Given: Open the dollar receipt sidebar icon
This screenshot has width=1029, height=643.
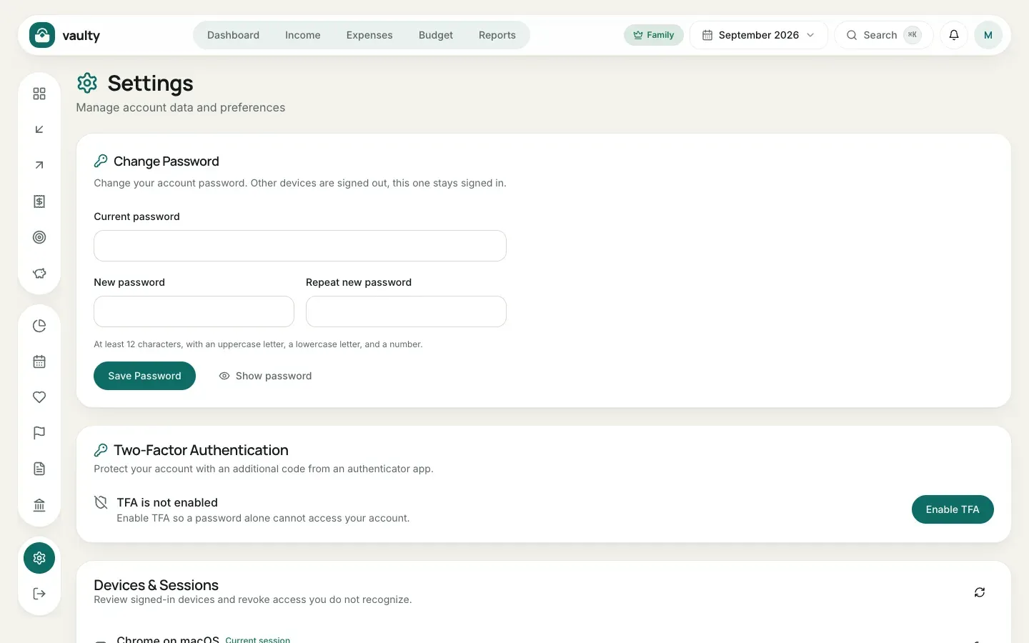Looking at the screenshot, I should (39, 201).
